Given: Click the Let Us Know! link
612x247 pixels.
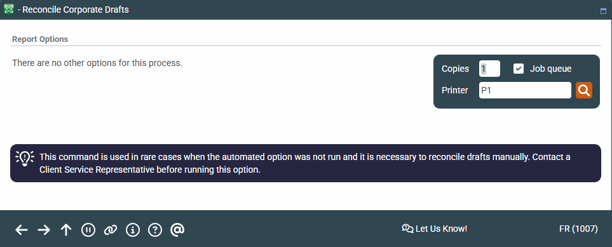Looking at the screenshot, I should 441,229.
